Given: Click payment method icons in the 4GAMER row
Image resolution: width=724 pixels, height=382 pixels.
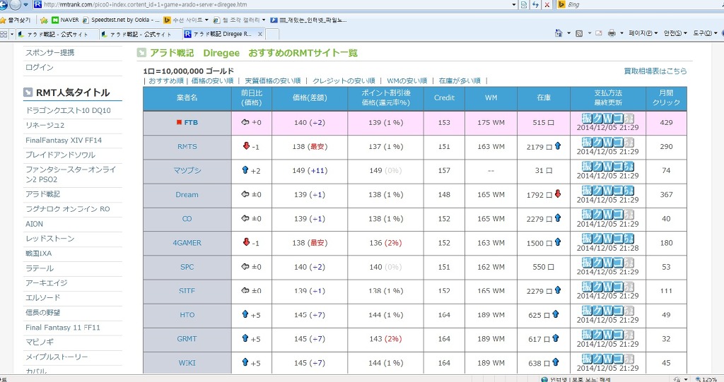Looking at the screenshot, I should click(607, 238).
